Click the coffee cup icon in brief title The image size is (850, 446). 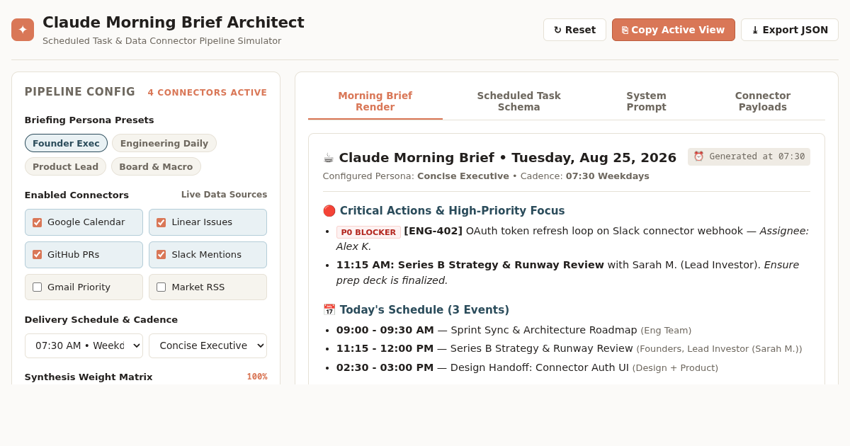(x=329, y=158)
